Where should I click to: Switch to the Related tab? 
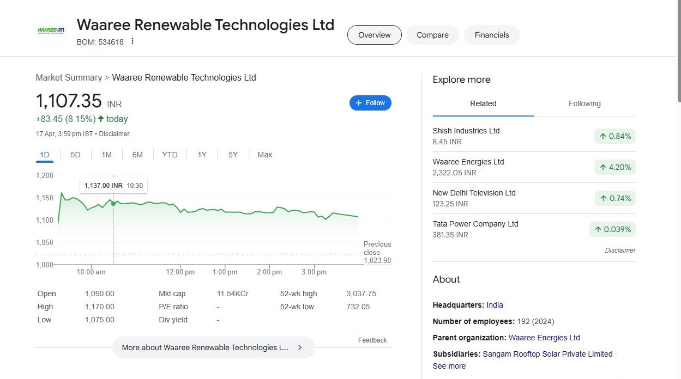483,103
